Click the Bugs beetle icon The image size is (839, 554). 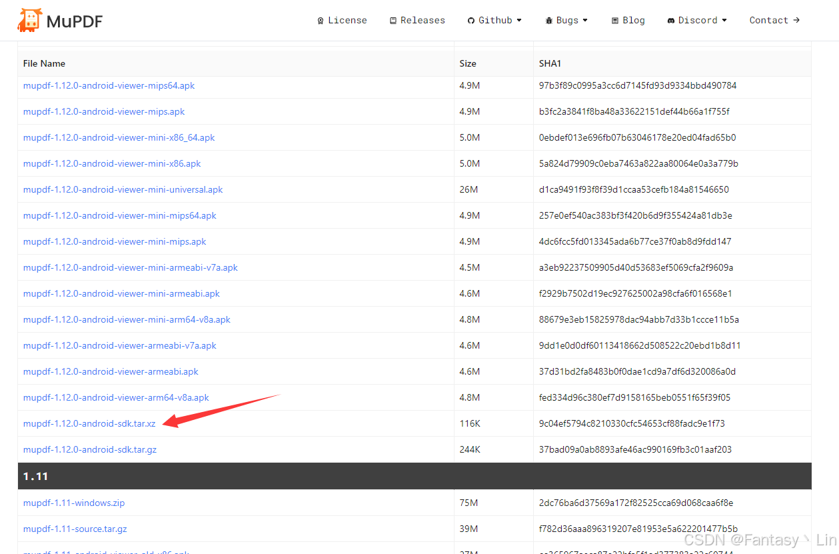(548, 21)
